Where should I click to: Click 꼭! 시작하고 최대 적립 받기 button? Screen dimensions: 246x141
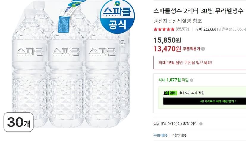205,101
